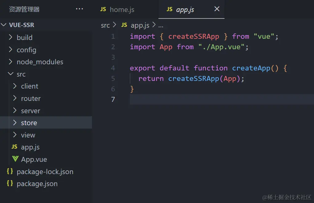Expand the store folder chevron
Screen dimensions: 314x203
[x=15, y=123]
